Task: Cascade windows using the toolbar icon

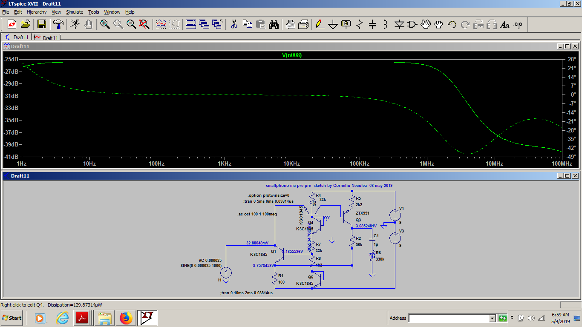Action: 204,24
